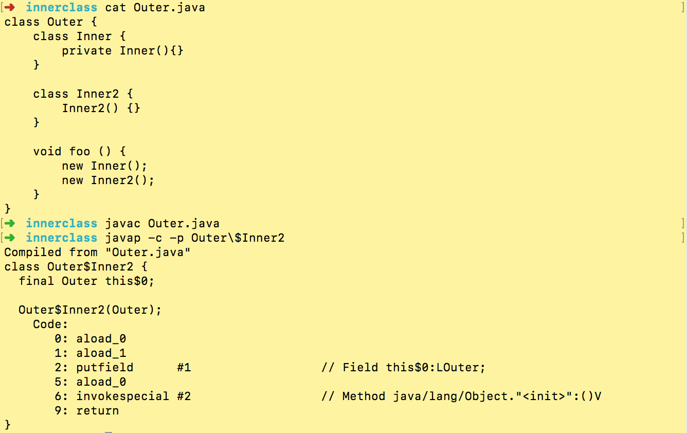Click the 'Outer$Inner2(Outer);' constructor signature
Screen dimensions: 687x433
(90, 310)
